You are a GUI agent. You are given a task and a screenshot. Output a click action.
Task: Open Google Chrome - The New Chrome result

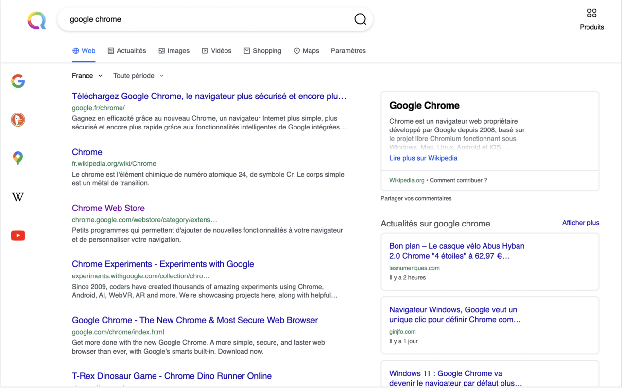pyautogui.click(x=195, y=321)
